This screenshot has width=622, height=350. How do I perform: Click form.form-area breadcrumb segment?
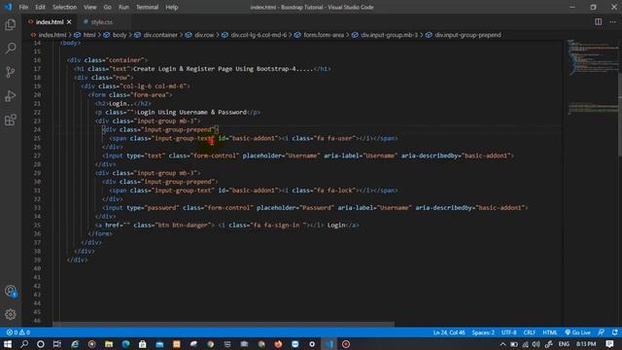[x=324, y=35]
